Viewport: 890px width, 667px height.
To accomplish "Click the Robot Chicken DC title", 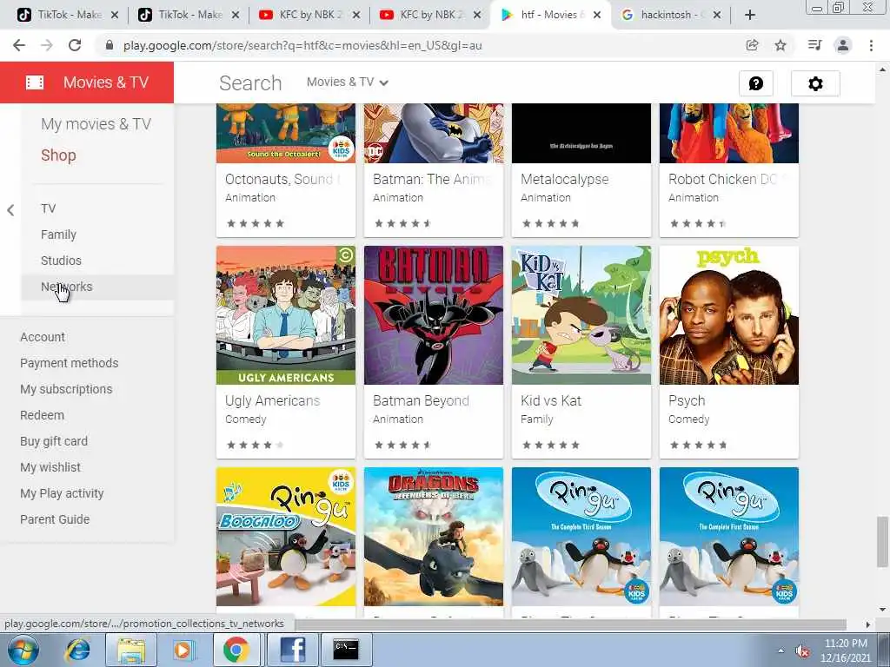I will [727, 180].
